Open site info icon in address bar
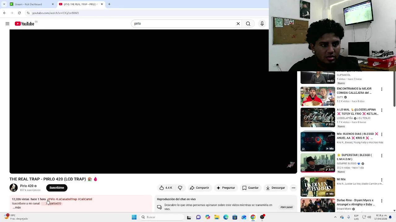 [x=28, y=13]
